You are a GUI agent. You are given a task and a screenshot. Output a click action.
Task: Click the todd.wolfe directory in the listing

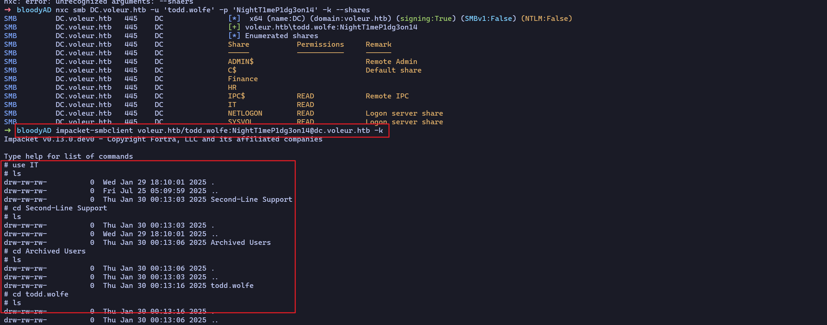(232, 286)
